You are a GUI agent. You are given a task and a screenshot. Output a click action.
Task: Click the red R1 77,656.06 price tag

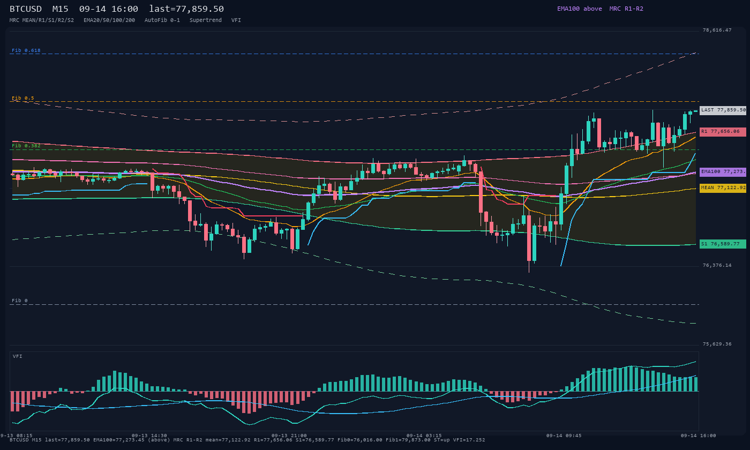[723, 132]
